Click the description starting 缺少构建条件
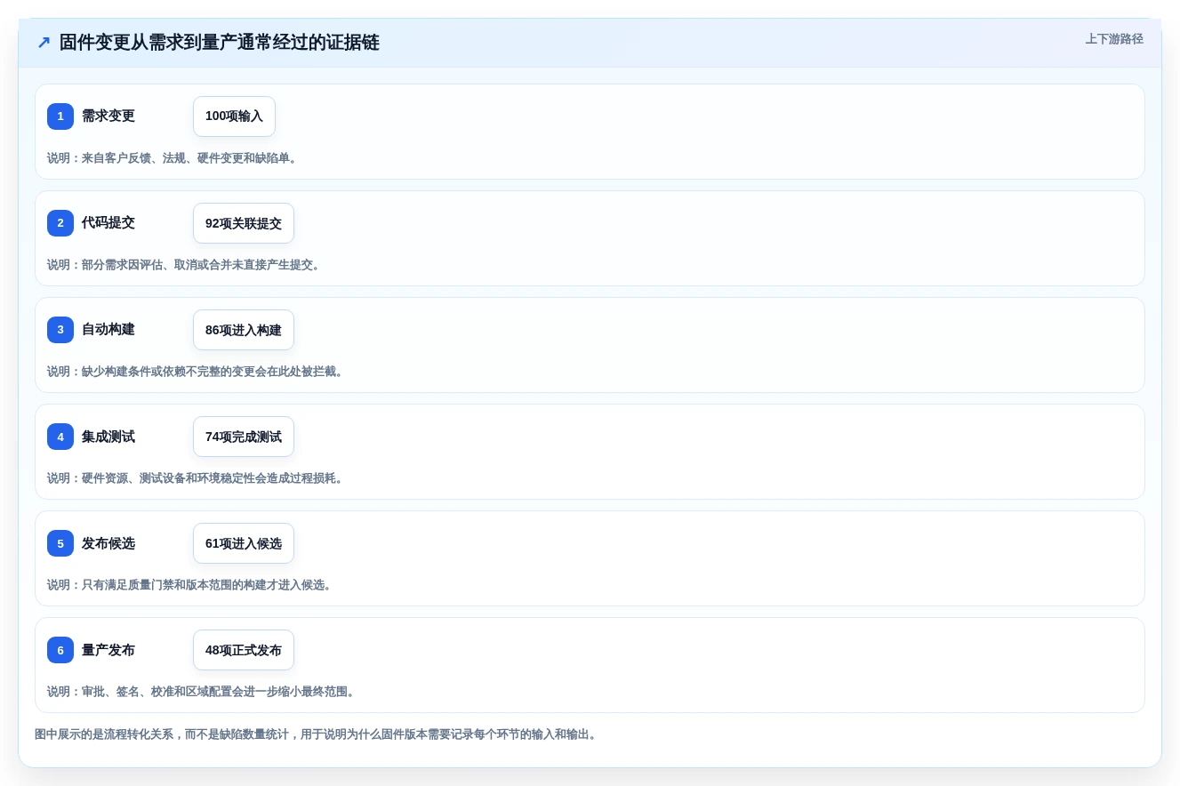The image size is (1180, 786). pyautogui.click(x=197, y=372)
